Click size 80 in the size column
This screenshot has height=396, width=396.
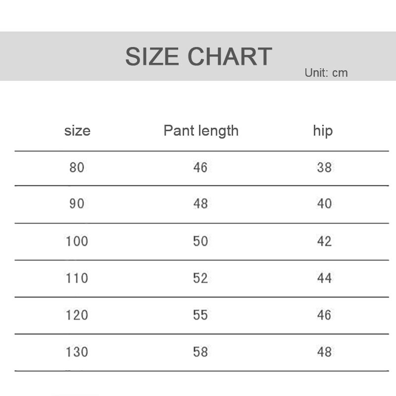[77, 167]
